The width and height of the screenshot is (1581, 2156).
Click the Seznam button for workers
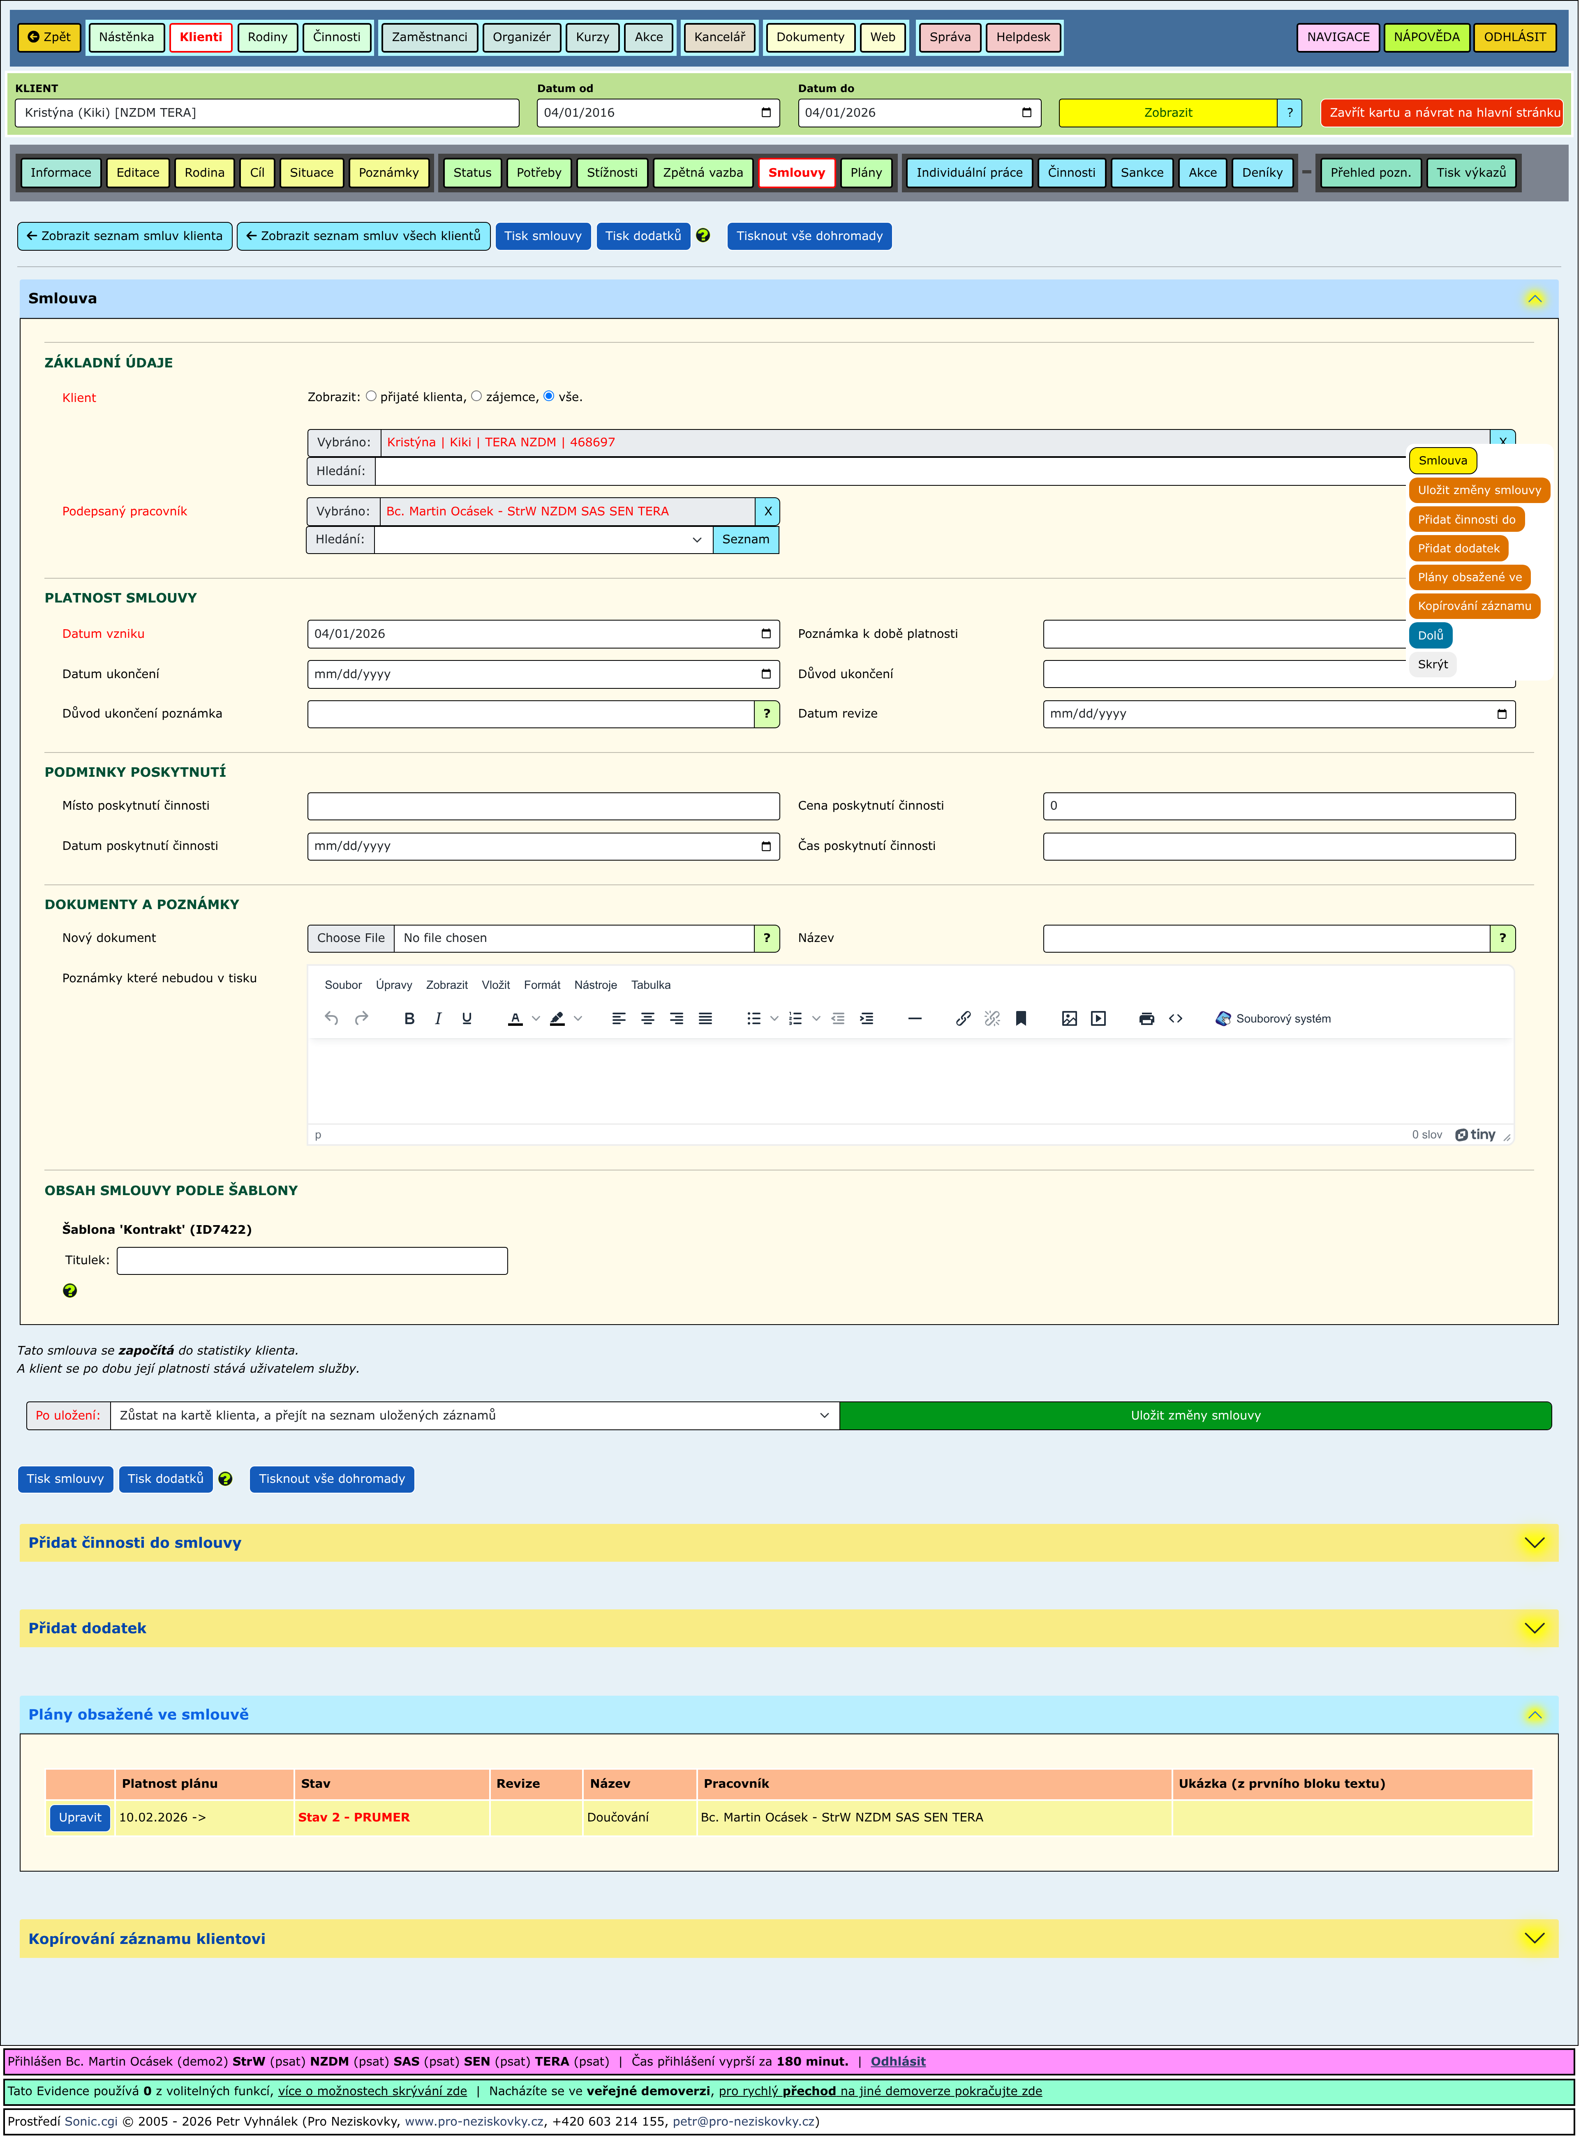click(x=747, y=540)
